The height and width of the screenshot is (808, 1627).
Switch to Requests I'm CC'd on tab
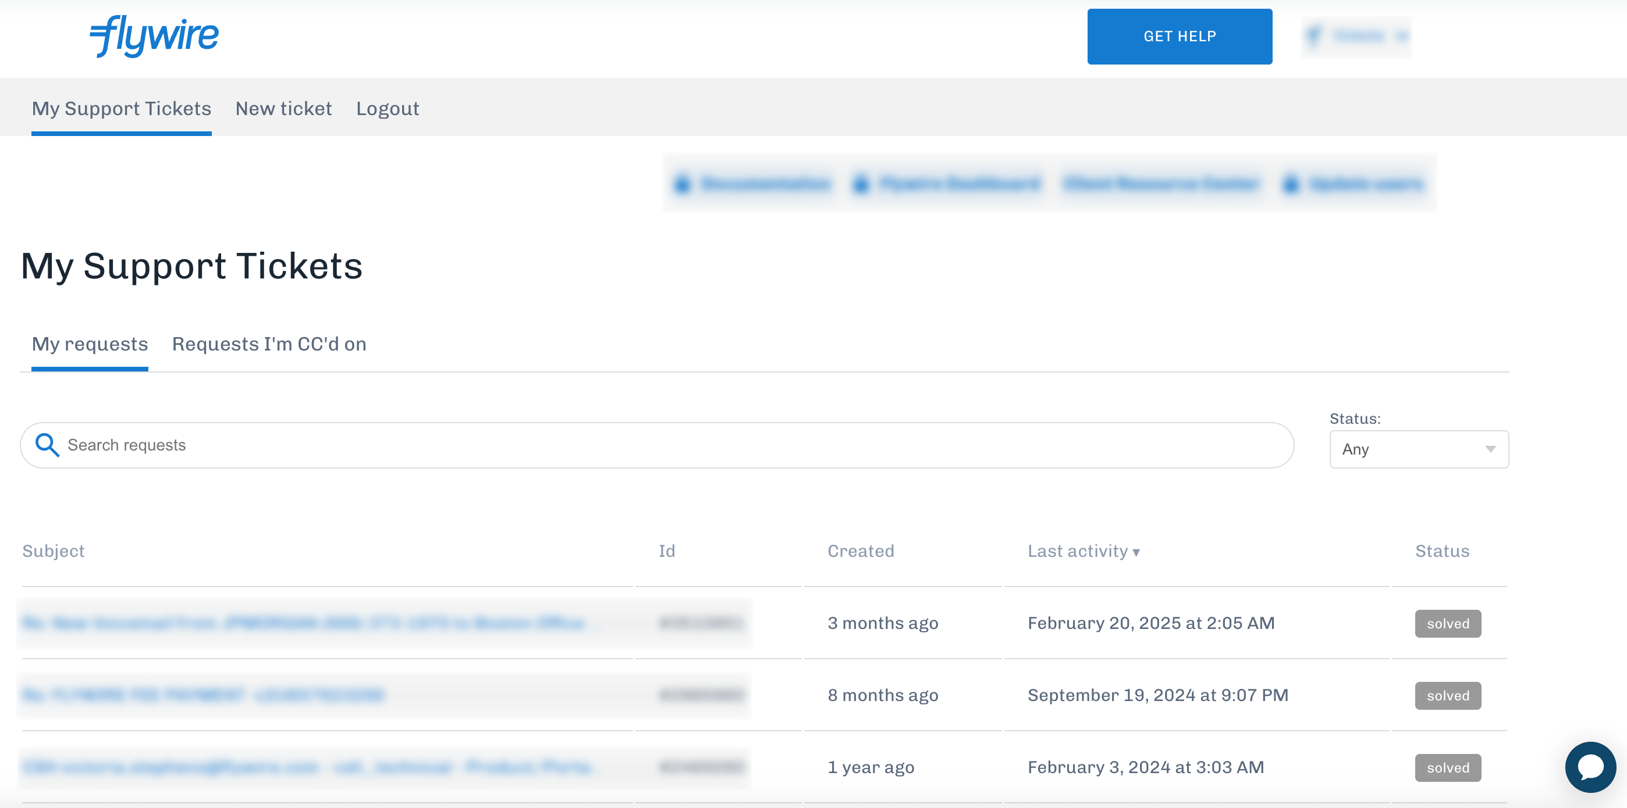269,344
